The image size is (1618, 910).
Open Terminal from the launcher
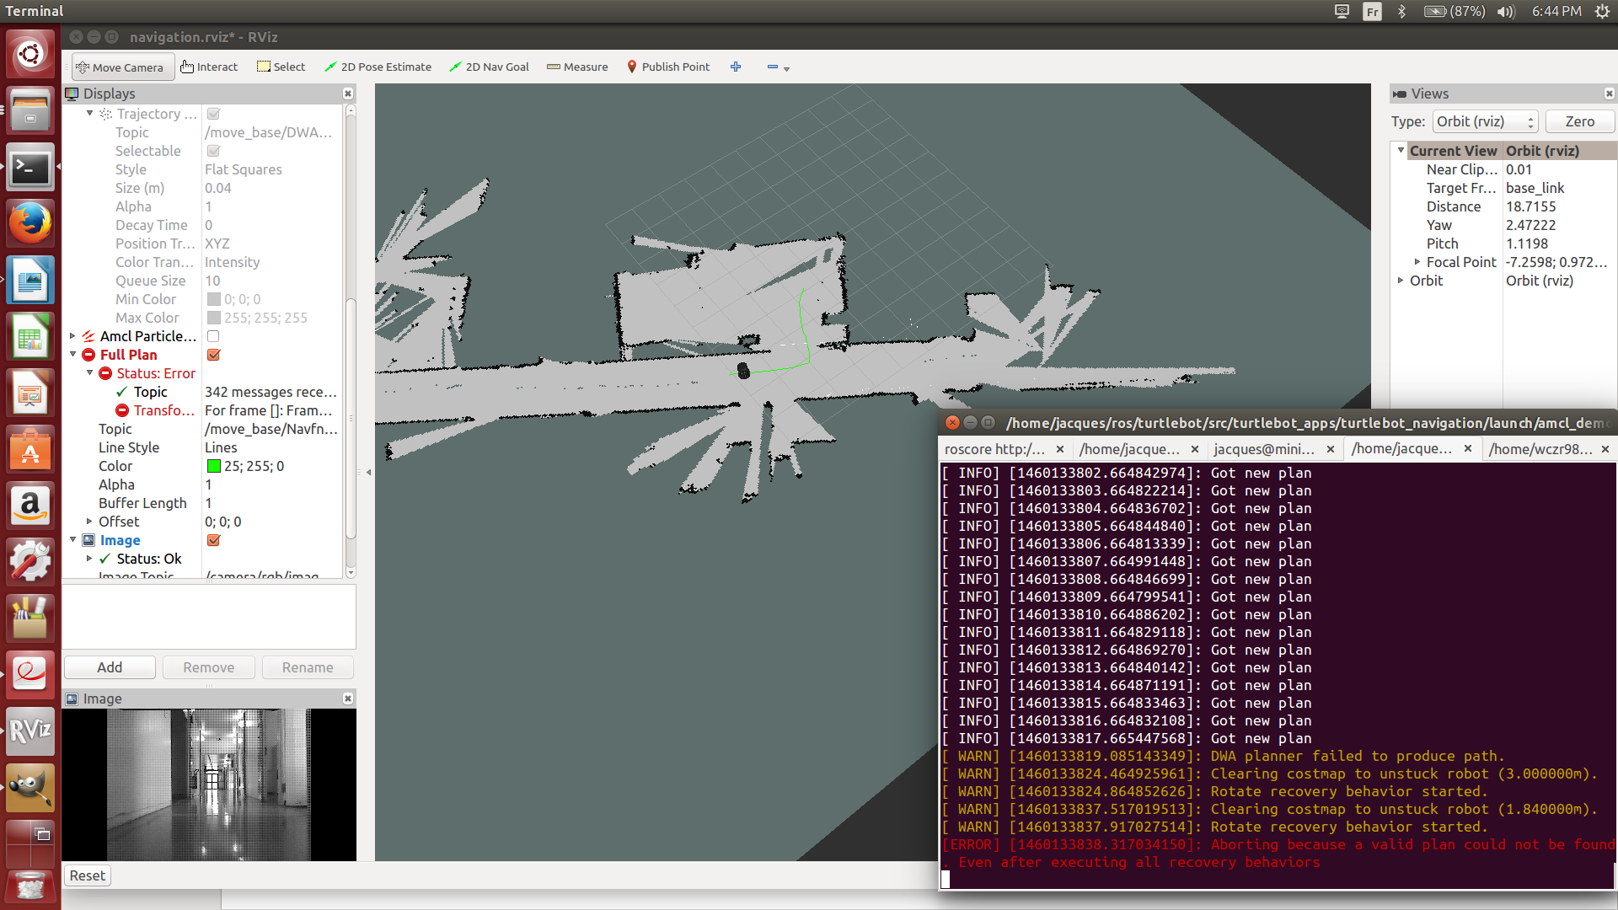(x=30, y=168)
